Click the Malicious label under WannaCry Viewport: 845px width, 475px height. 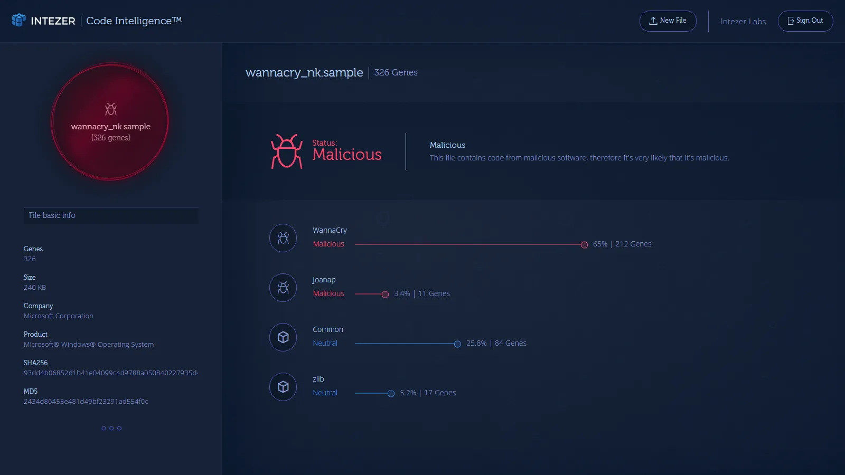(x=328, y=244)
